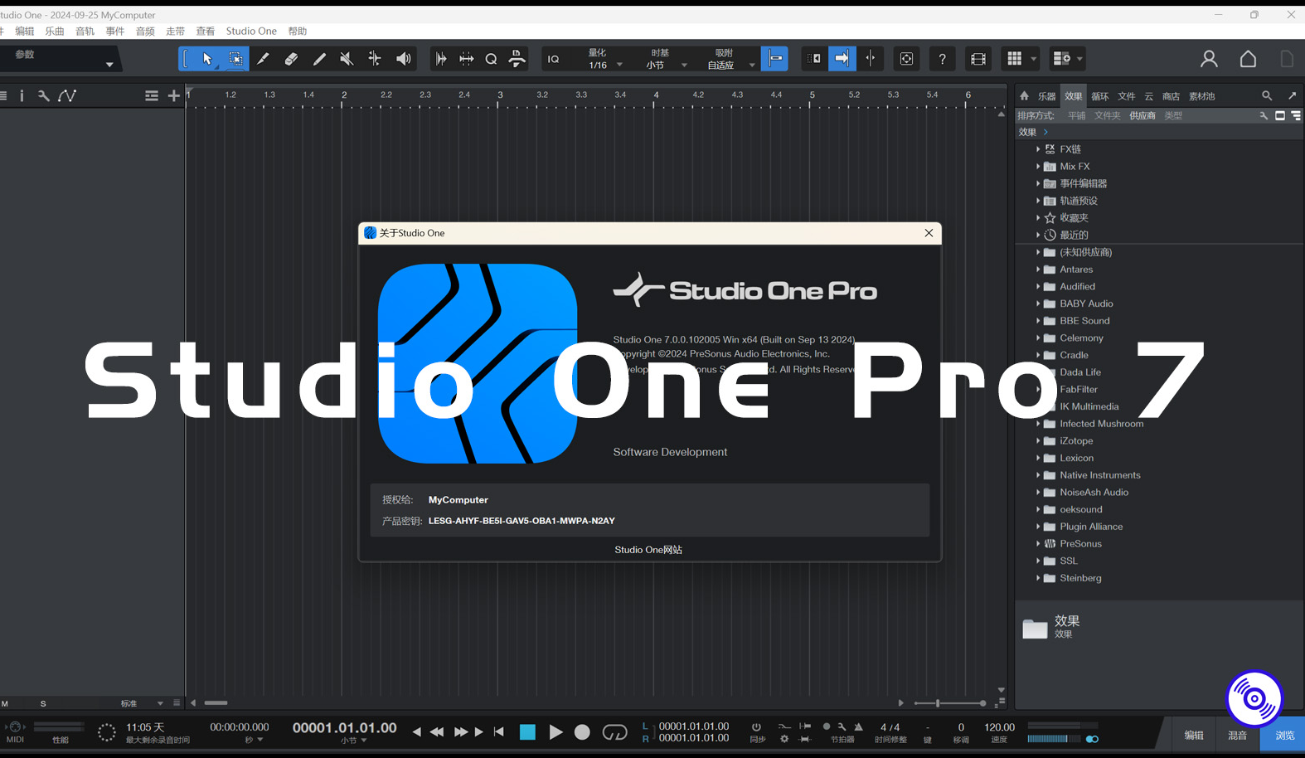Switch to the 素材池 (Pool) browser tab

pyautogui.click(x=1201, y=96)
